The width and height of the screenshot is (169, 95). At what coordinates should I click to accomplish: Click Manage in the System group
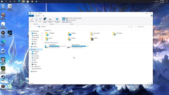(x=69, y=22)
